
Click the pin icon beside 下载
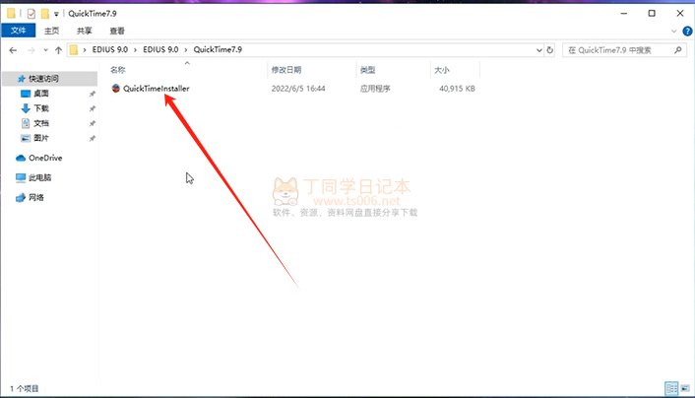[x=93, y=108]
